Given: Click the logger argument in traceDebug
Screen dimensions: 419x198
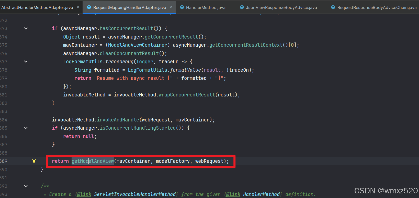Looking at the screenshot, I should pos(145,61).
